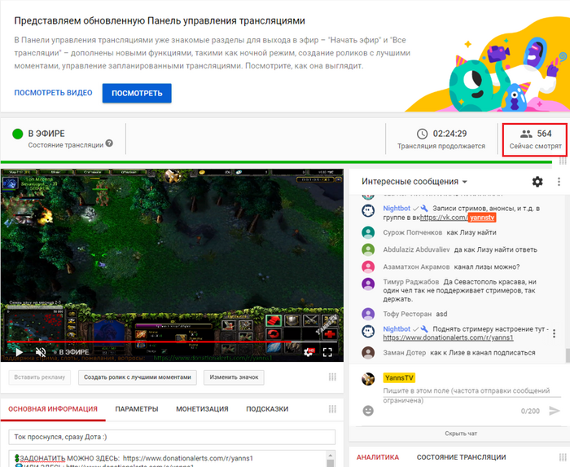570x467 pixels.
Task: Click the 0/200 character counter
Action: tap(530, 412)
